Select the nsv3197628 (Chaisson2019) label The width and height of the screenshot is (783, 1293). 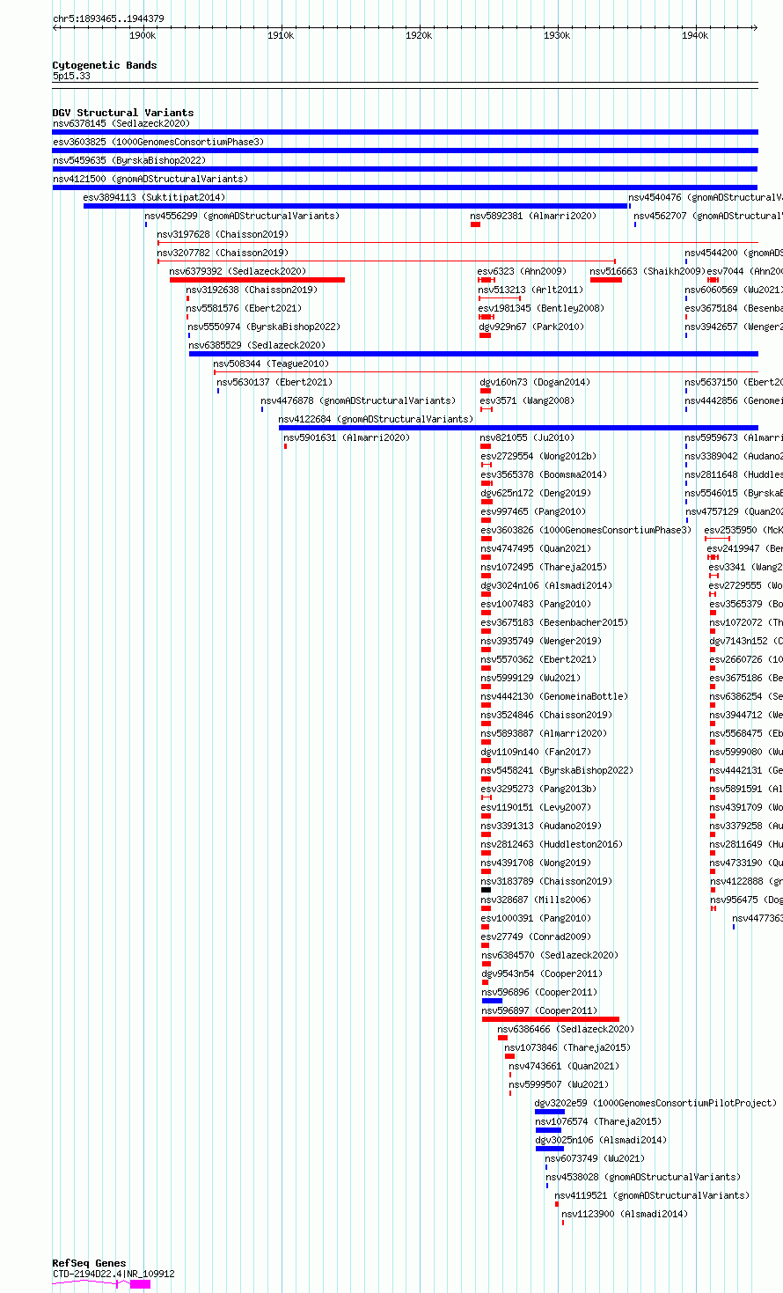click(223, 234)
